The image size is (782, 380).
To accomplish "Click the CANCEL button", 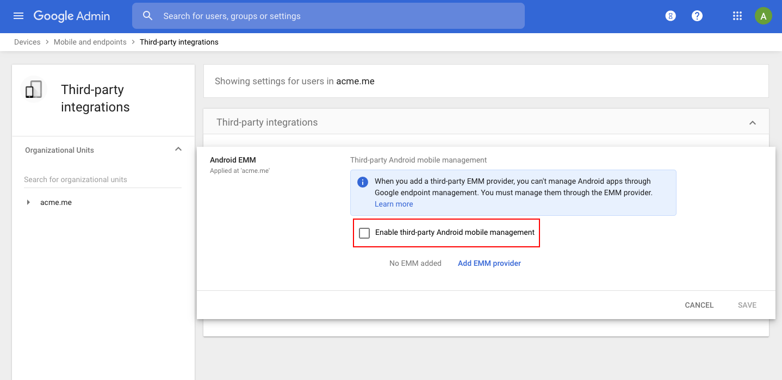I will (699, 305).
